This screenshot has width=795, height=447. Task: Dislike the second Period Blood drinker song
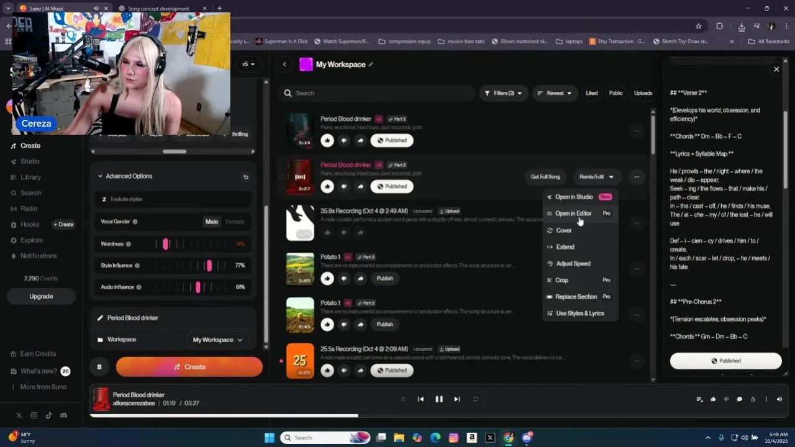click(343, 186)
